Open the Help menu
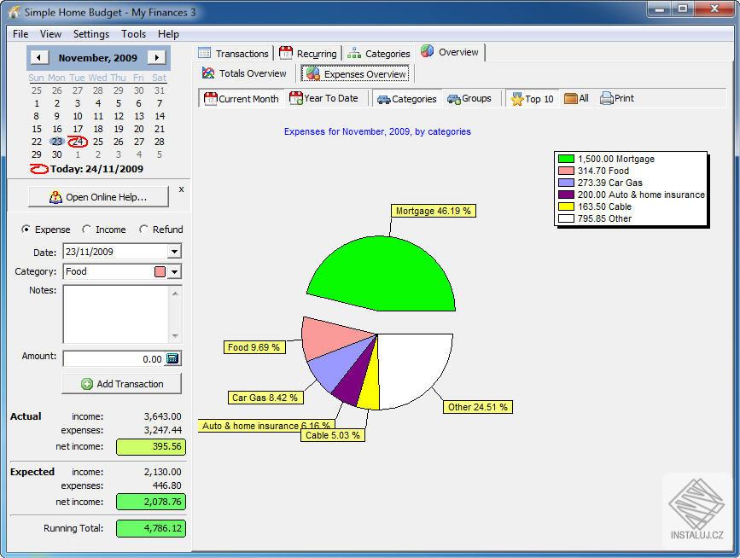 pos(168,34)
